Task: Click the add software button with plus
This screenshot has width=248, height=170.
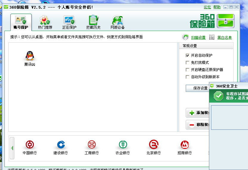Action: pos(198,113)
